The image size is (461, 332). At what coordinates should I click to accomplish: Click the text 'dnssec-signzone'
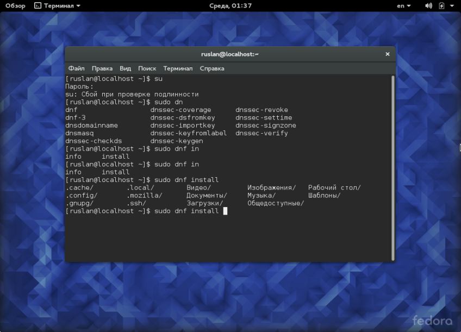pyautogui.click(x=266, y=126)
